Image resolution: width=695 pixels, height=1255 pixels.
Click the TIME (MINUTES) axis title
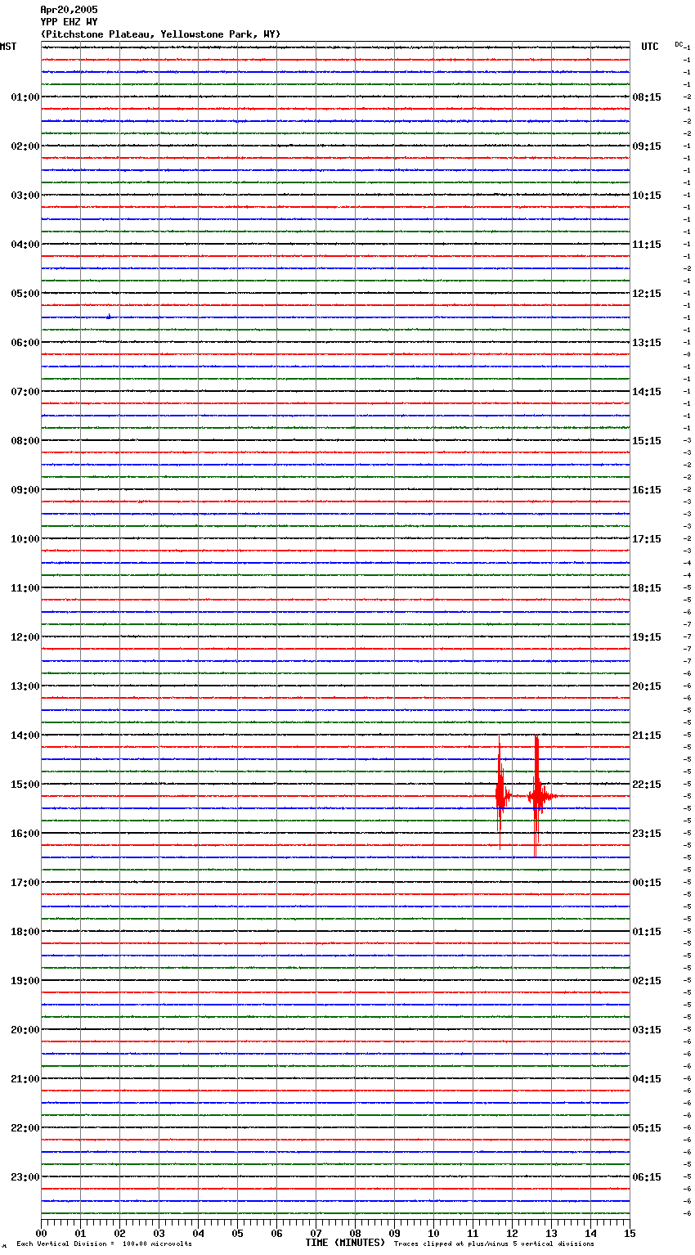345,1243
